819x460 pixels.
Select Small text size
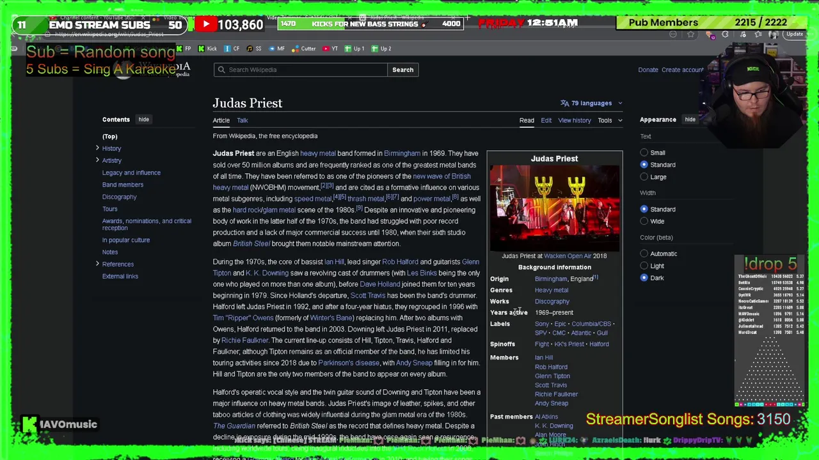[x=644, y=153]
